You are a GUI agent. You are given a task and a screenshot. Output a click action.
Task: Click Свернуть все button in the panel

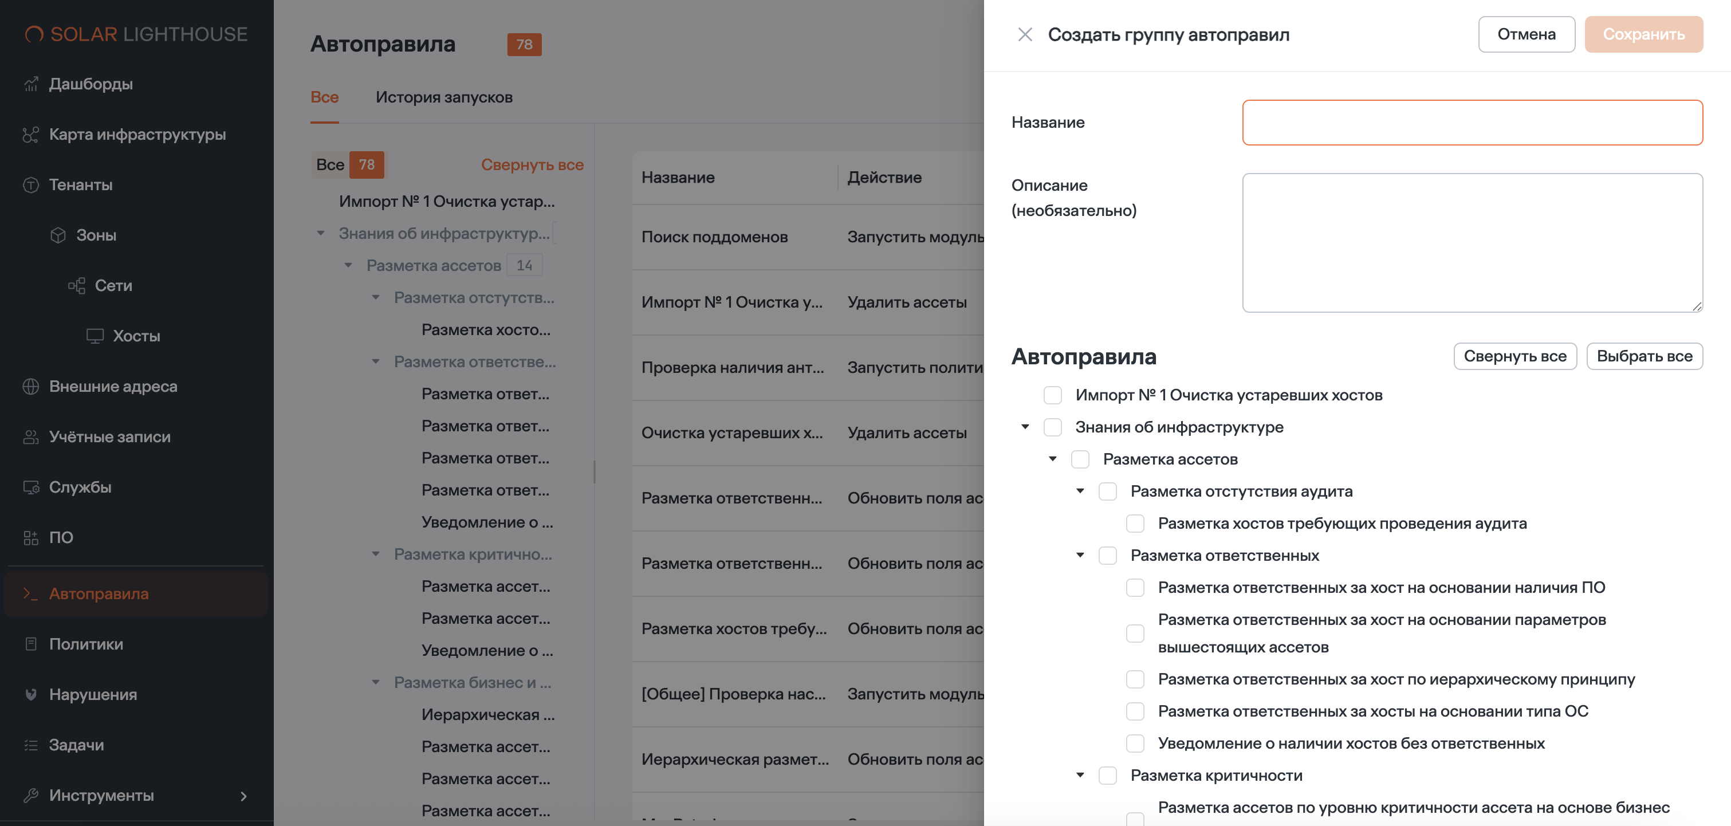(1515, 356)
